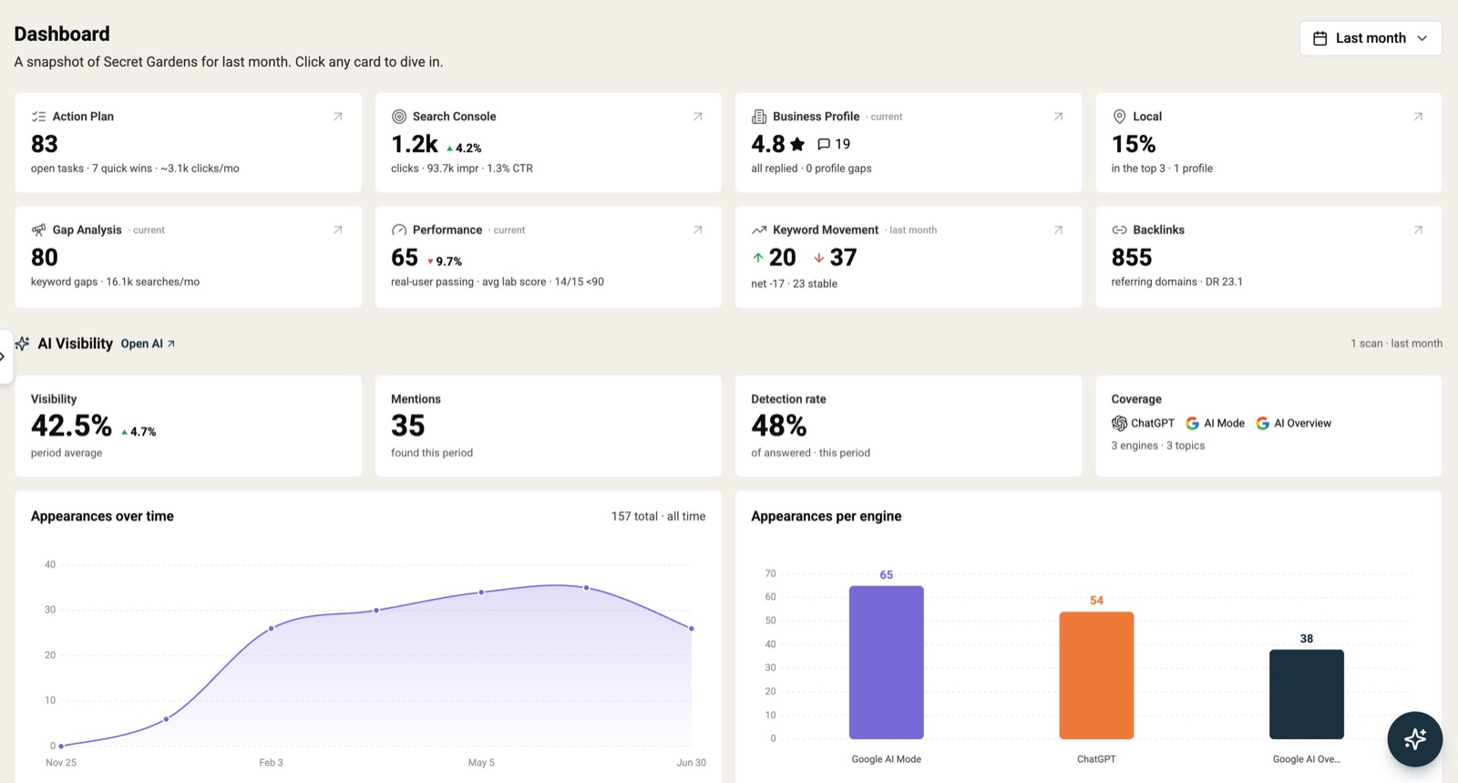
Task: Click the Business Profile building icon
Action: 759,117
